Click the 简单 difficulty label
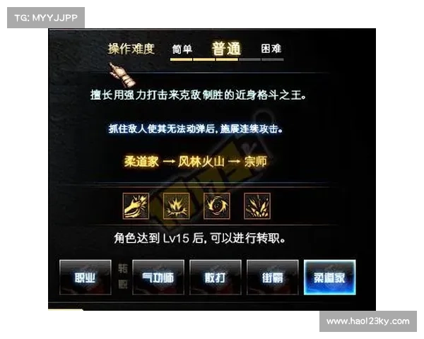 point(182,49)
